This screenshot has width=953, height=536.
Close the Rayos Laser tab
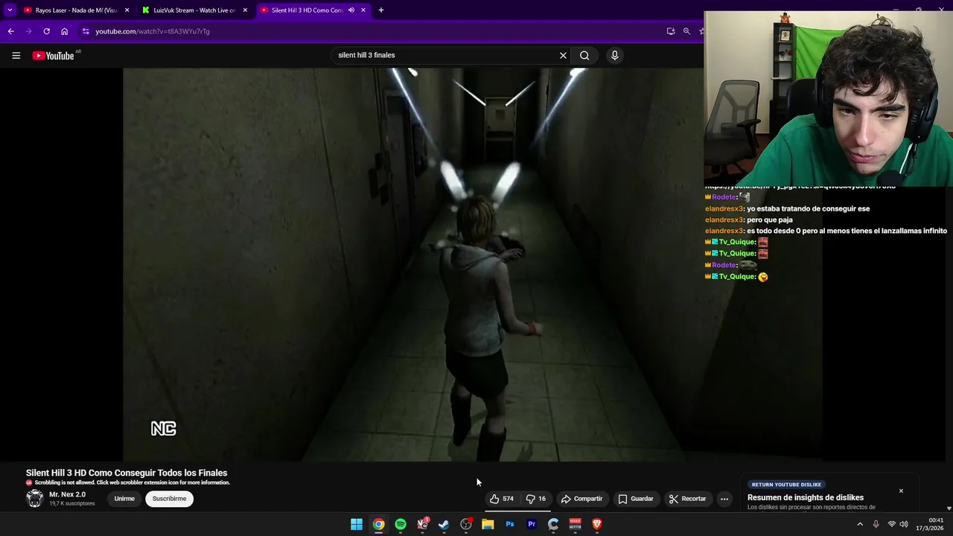coord(127,10)
